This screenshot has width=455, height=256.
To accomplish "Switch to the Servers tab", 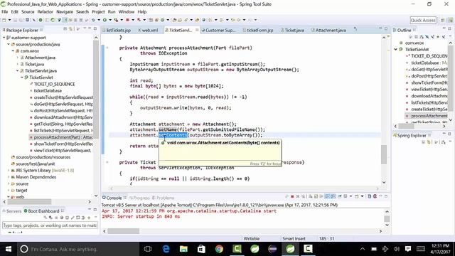I will 11,211.
